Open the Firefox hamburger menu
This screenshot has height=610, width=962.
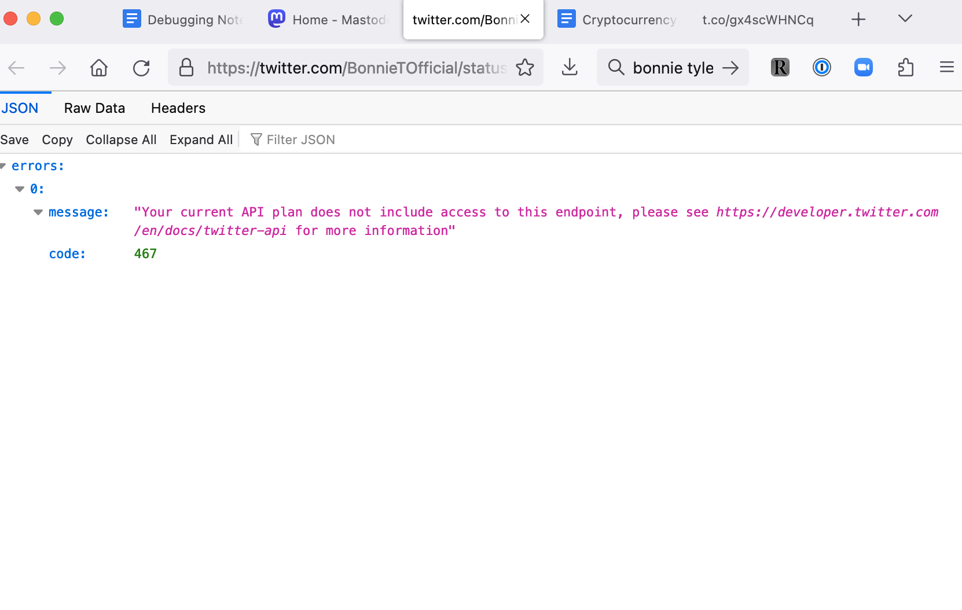point(946,68)
